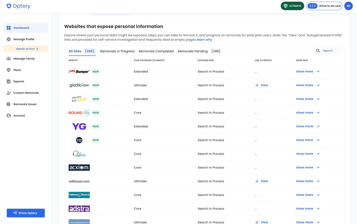Click the Share Optery button

[x=26, y=213]
